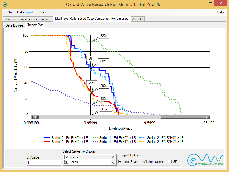Click the 92% annotation label
Viewport: 229px width, 172px height.
click(104, 35)
